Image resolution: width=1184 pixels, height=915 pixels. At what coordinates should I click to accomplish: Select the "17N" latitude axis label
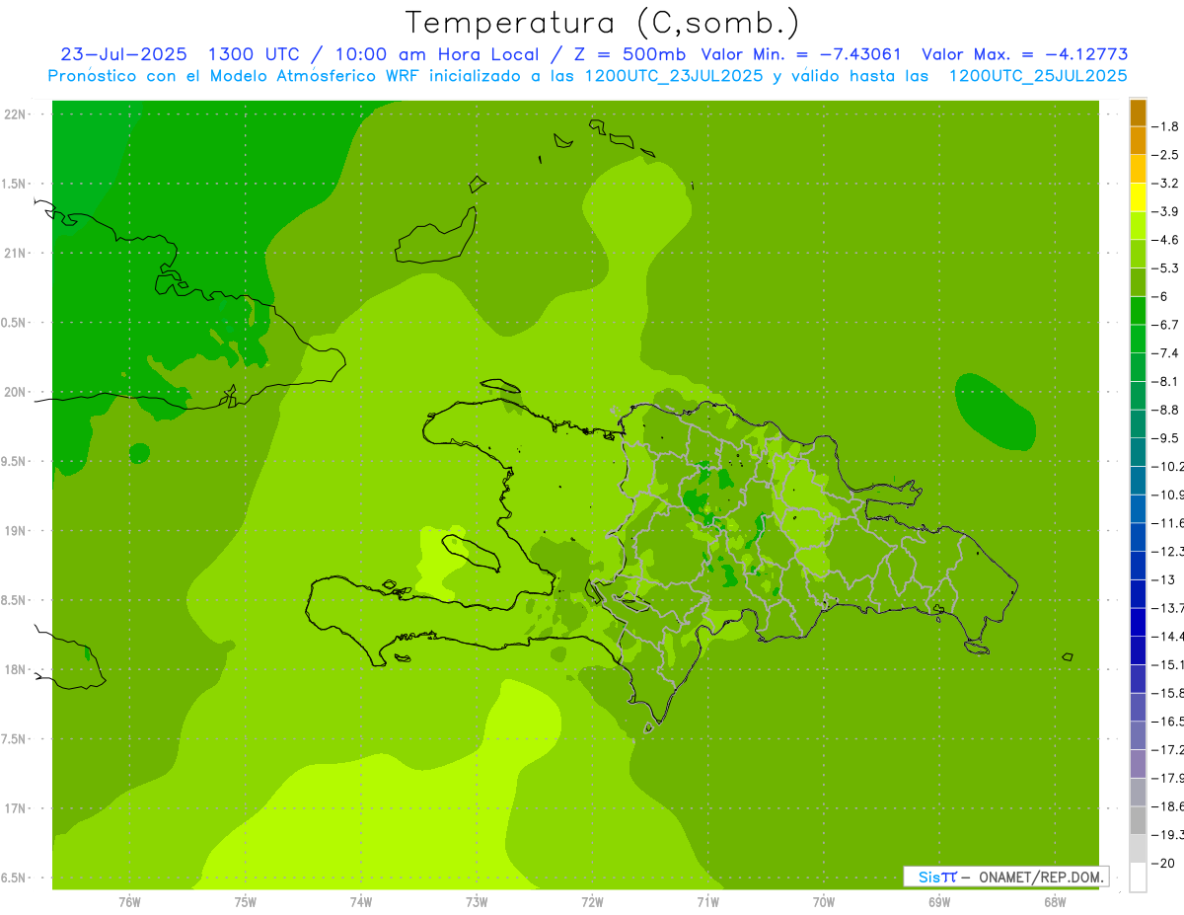[16, 808]
